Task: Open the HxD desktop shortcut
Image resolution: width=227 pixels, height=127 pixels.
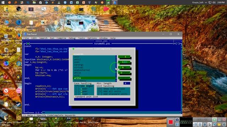Action: pyautogui.click(x=44, y=24)
